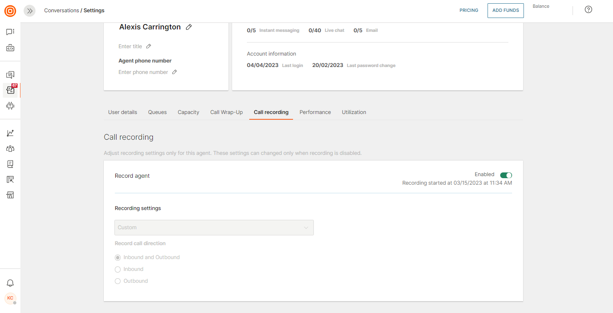Image resolution: width=613 pixels, height=313 pixels.
Task: Open the analytics chart icon
Action: (x=10, y=133)
